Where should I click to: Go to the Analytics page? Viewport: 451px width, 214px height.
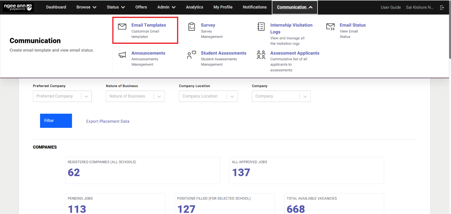click(194, 7)
